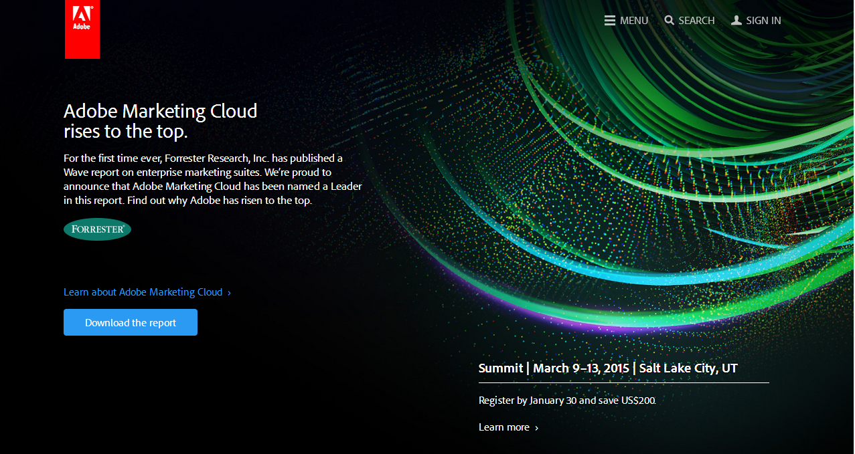Follow Learn about Adobe Marketing Cloud link
The image size is (855, 454).
tap(147, 292)
